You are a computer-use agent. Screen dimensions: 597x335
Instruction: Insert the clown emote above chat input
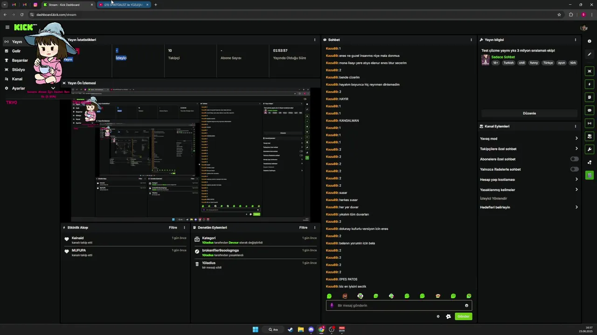(x=360, y=296)
